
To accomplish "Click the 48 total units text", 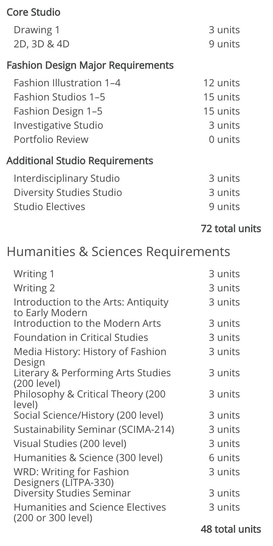I will point(231,529).
